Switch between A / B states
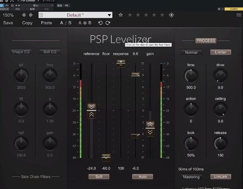The height and width of the screenshot is (189, 243). [x=66, y=23]
